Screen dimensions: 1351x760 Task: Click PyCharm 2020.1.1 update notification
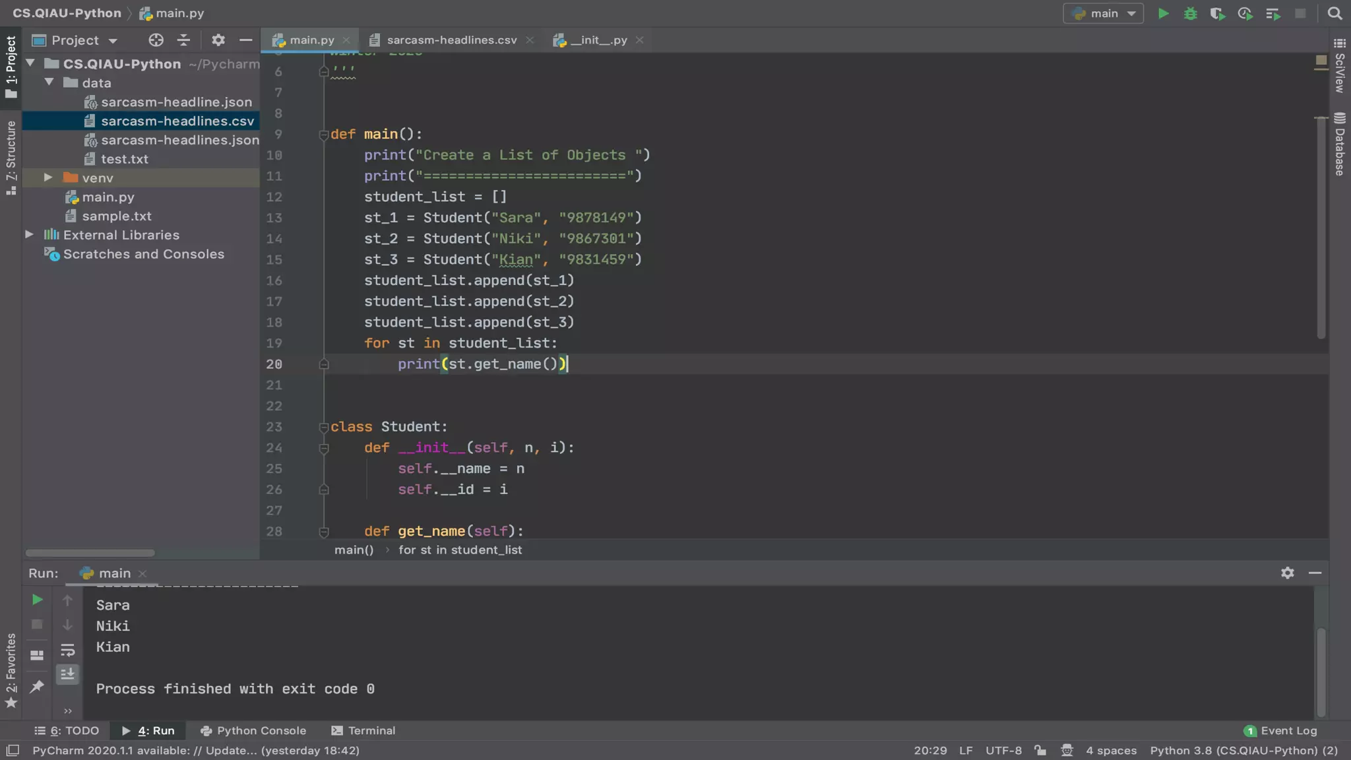(196, 750)
